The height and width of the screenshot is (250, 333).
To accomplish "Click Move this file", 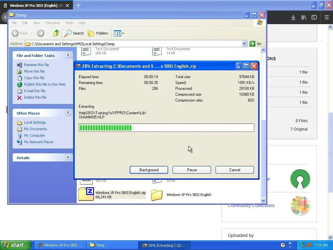I will point(34,71).
